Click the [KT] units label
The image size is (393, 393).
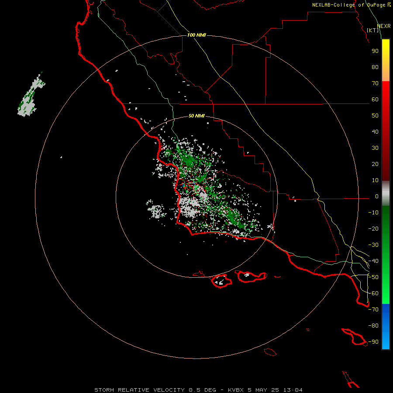click(x=373, y=30)
